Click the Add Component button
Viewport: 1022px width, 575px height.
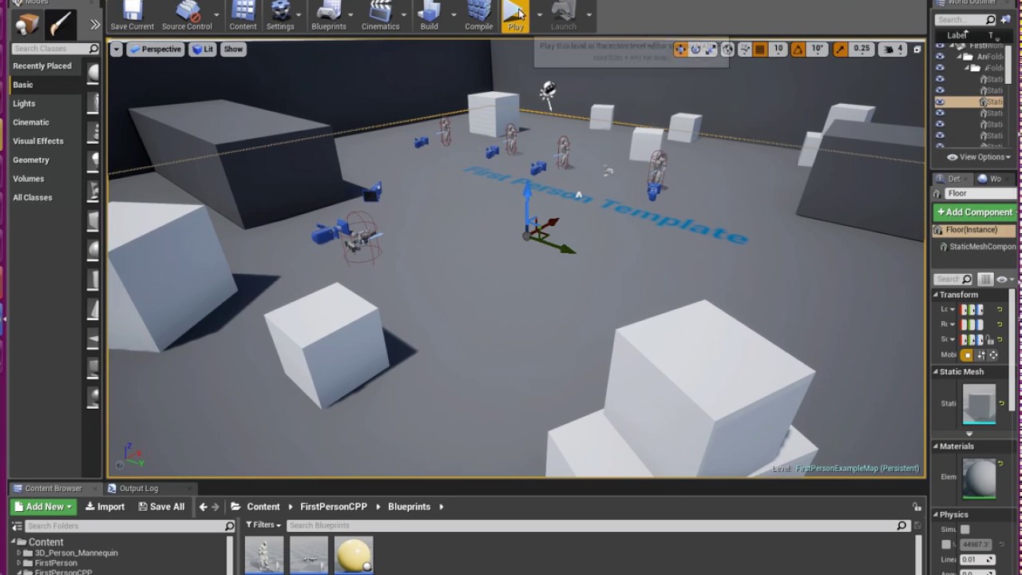click(x=975, y=212)
